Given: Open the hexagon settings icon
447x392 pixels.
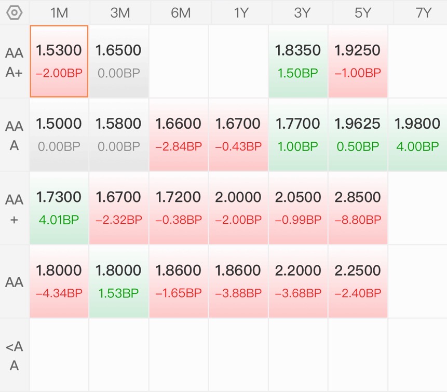Looking at the screenshot, I should [x=14, y=13].
